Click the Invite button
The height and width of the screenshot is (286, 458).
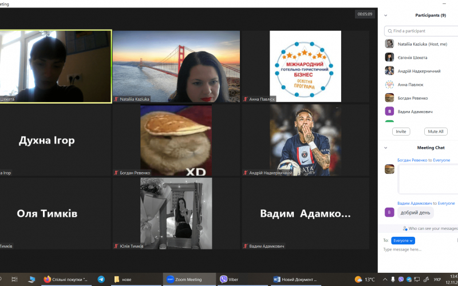coord(401,132)
